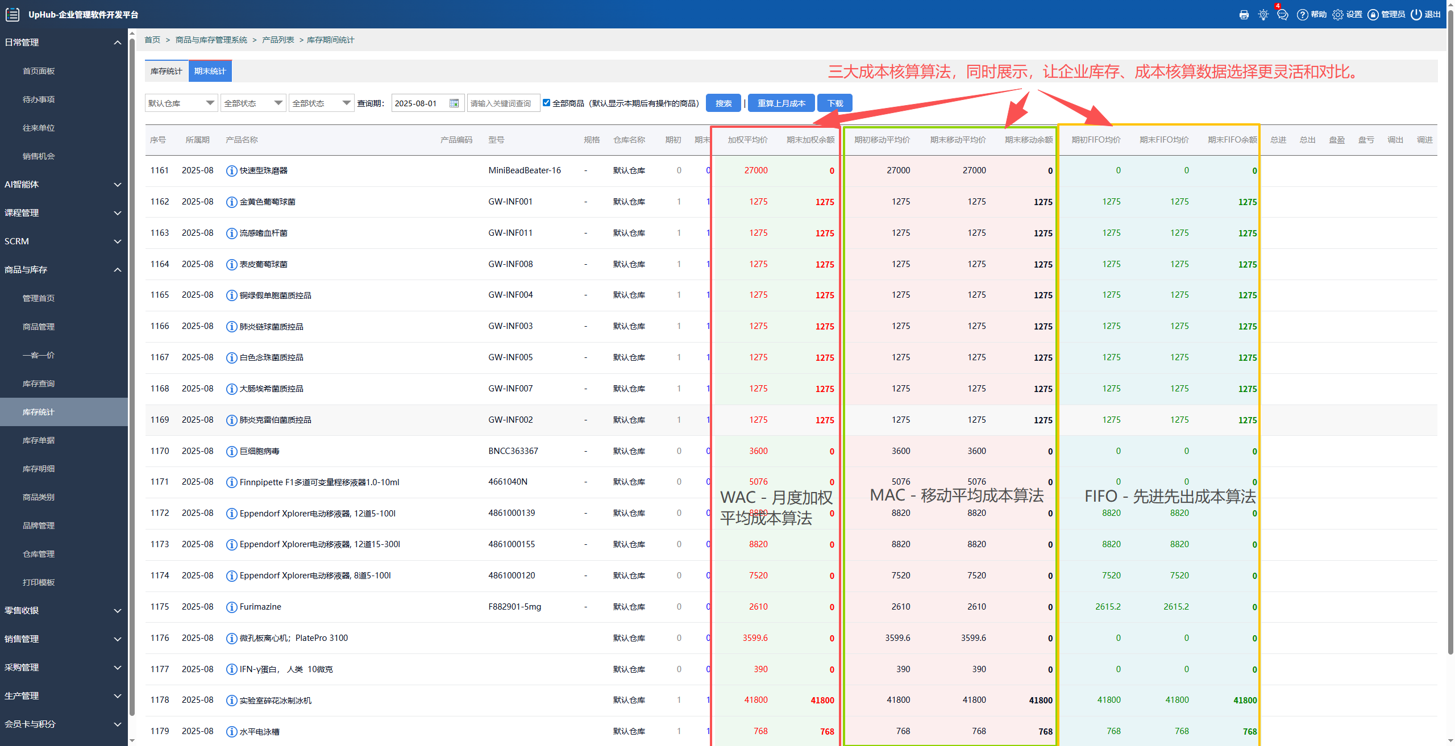
Task: Open the chat messages icon with badge
Action: tap(1282, 15)
